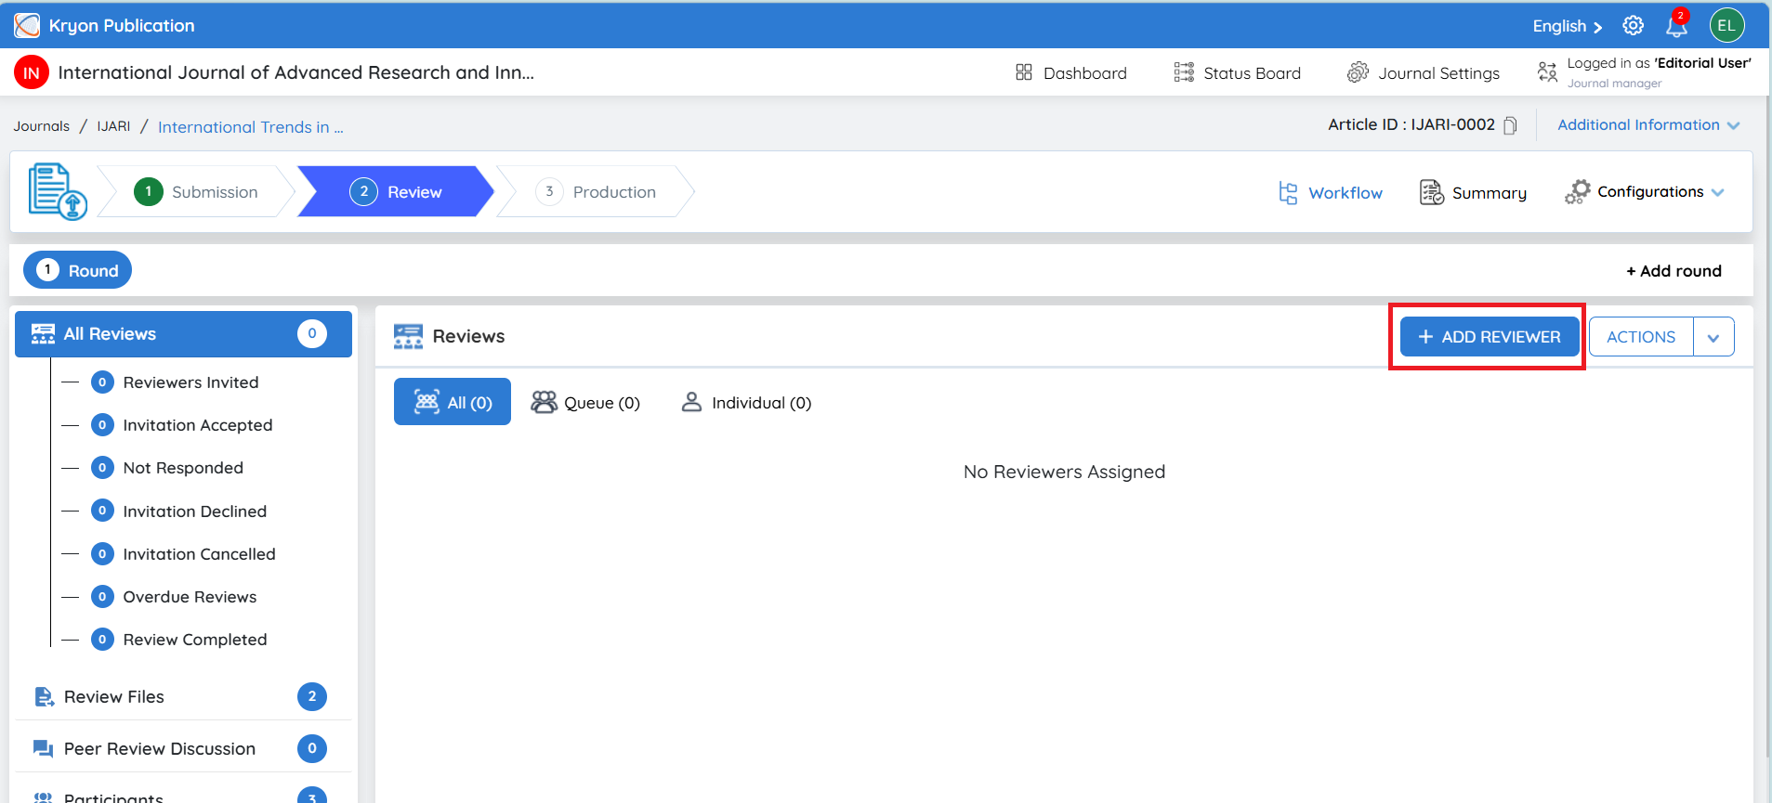The width and height of the screenshot is (1772, 803).
Task: Click the Summary document icon
Action: [x=1432, y=192]
